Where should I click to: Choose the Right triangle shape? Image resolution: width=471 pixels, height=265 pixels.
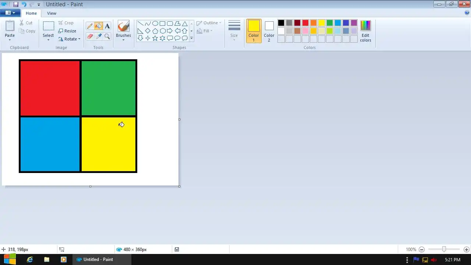[x=141, y=31]
